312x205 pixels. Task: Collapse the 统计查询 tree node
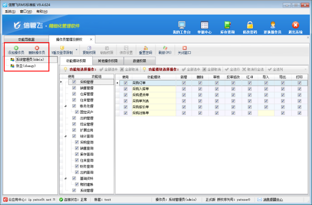click(x=65, y=136)
